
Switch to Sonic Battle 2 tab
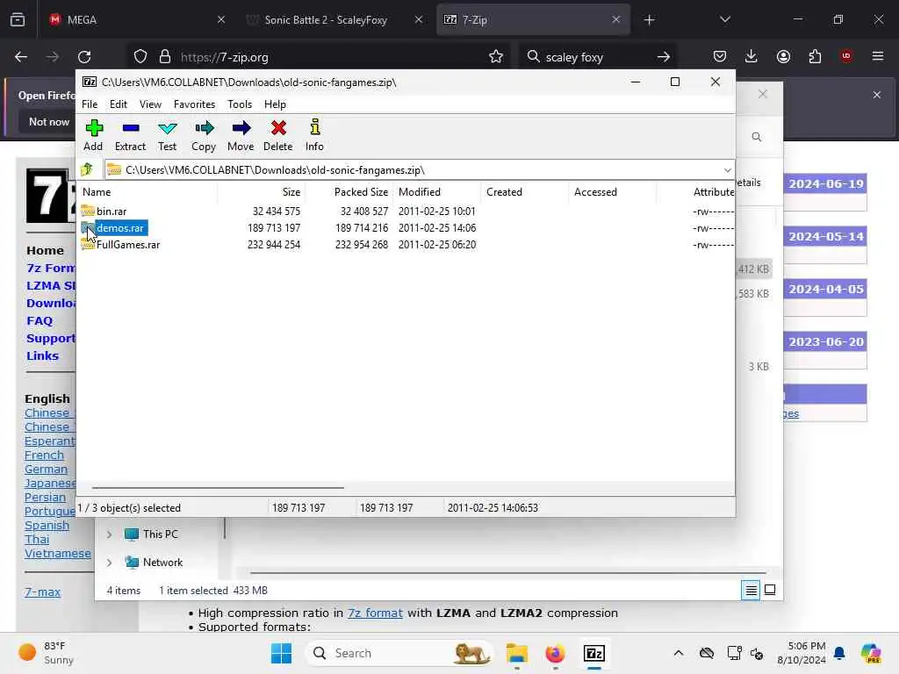click(334, 19)
